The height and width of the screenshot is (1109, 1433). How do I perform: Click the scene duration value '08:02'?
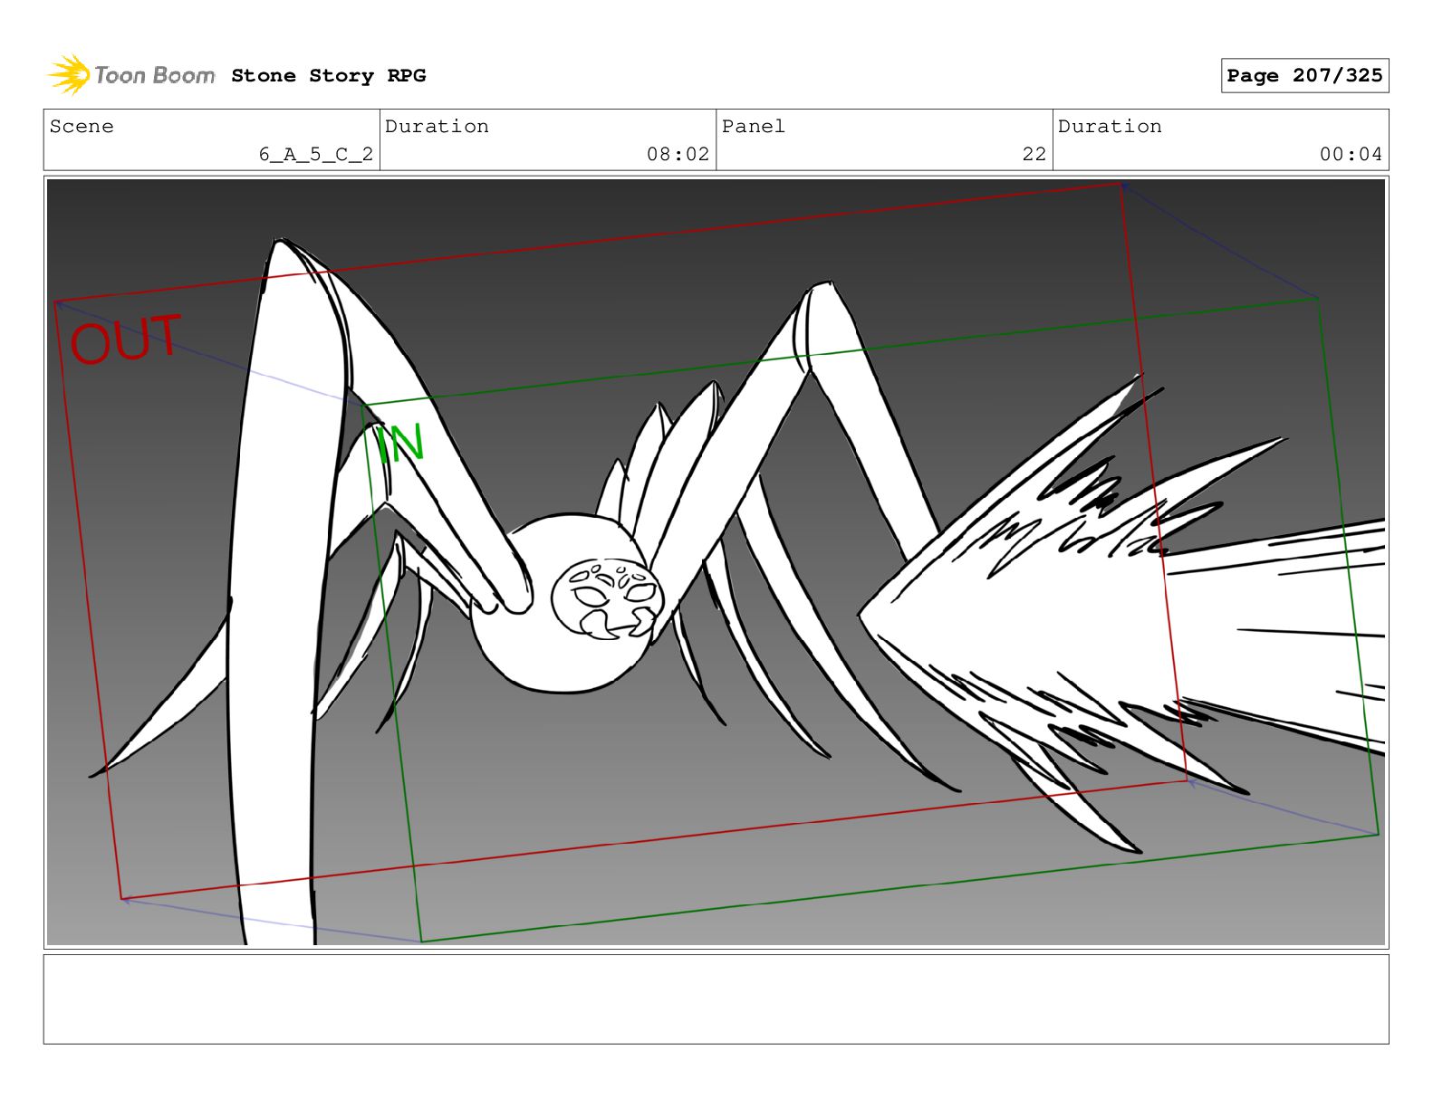point(678,154)
